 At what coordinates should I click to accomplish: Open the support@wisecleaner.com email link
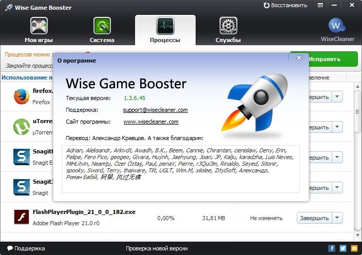click(x=156, y=110)
